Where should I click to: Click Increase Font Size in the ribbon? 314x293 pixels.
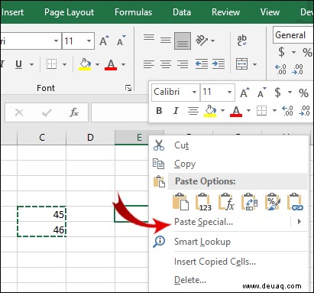104,41
